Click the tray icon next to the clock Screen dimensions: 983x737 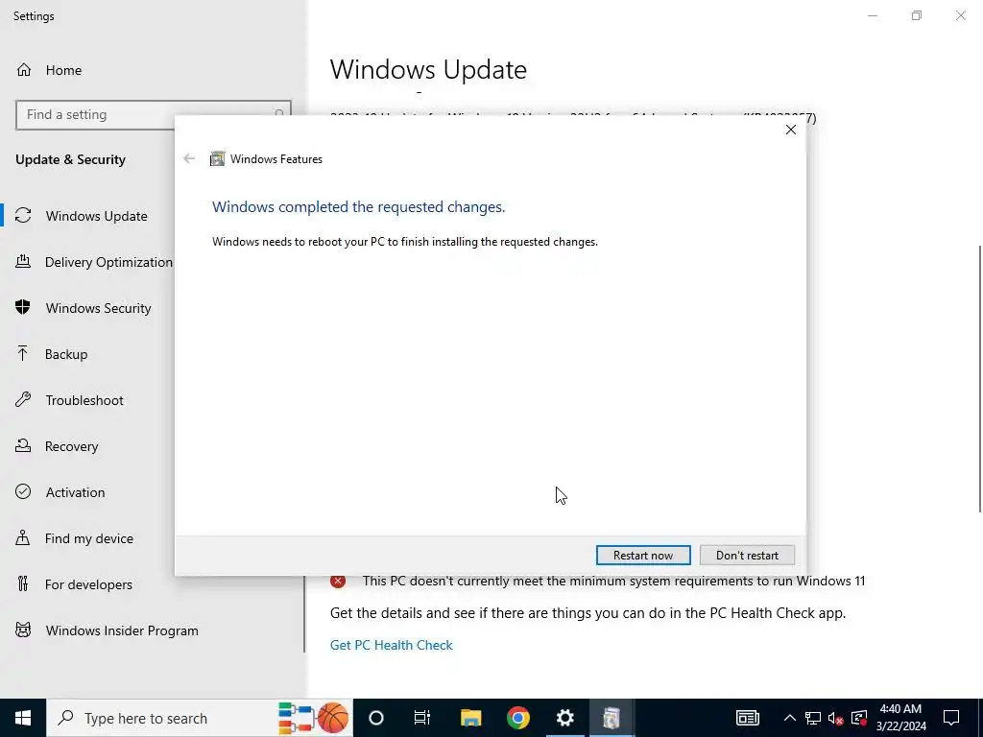click(x=859, y=718)
